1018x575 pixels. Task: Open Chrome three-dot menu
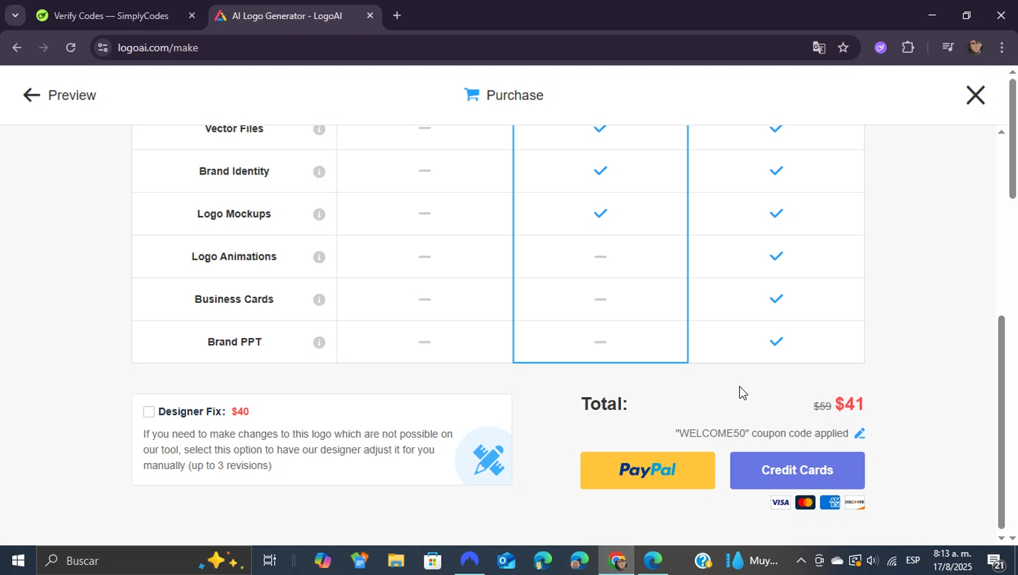tap(1002, 48)
